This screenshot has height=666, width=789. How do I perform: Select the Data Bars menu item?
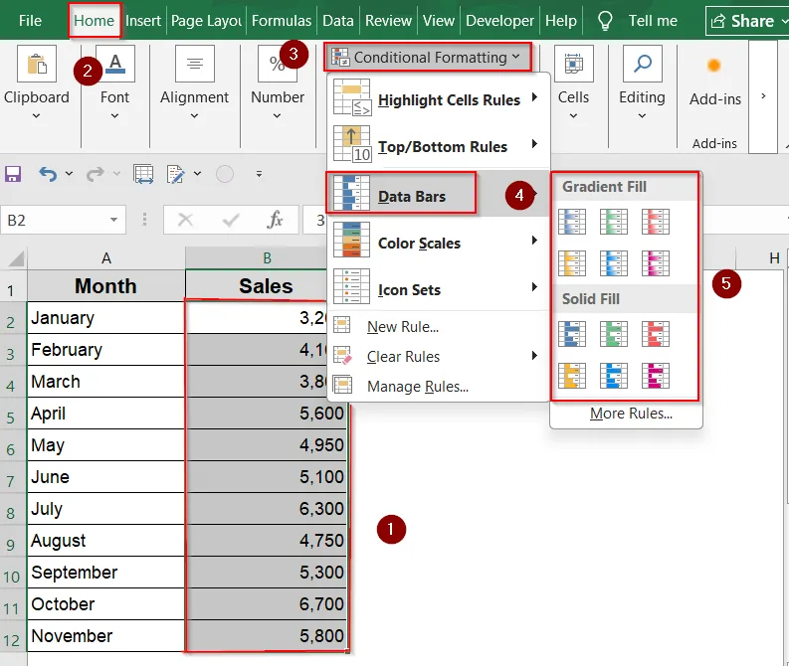tap(437, 194)
